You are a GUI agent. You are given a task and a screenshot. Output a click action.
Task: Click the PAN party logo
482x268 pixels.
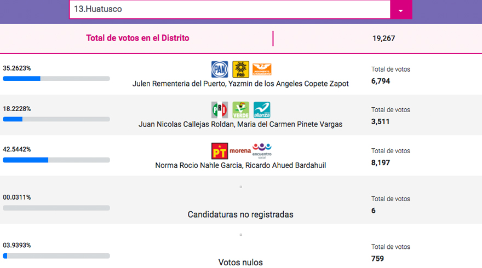(220, 69)
